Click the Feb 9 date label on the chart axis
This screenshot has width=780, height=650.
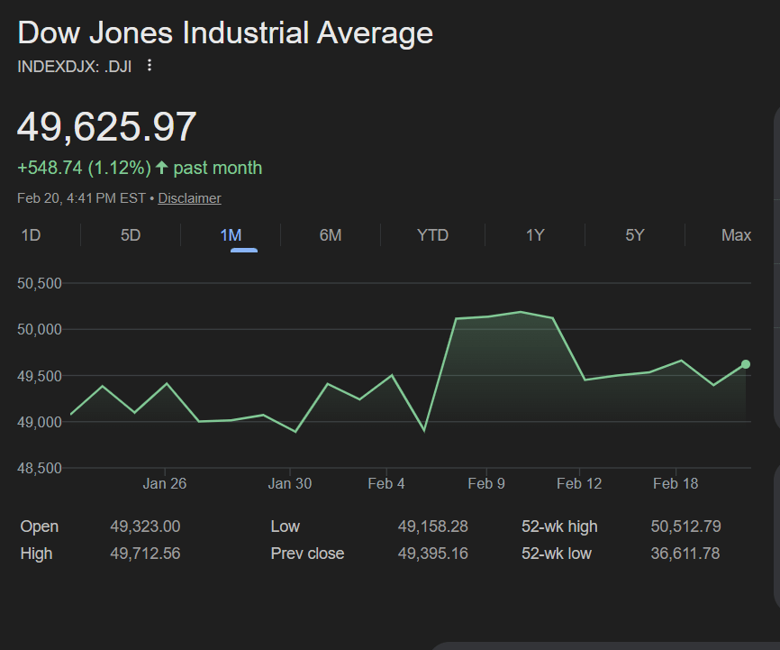pos(486,484)
